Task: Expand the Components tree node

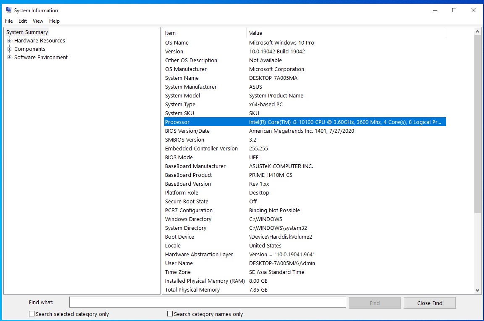Action: (9, 49)
